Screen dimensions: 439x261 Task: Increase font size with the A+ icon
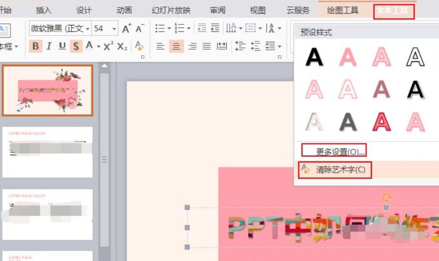[127, 28]
